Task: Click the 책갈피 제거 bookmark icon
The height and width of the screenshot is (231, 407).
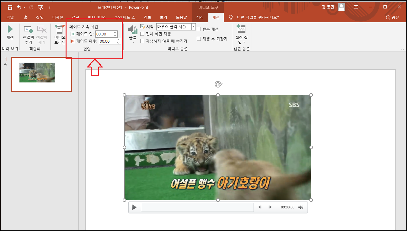Action: 42,30
